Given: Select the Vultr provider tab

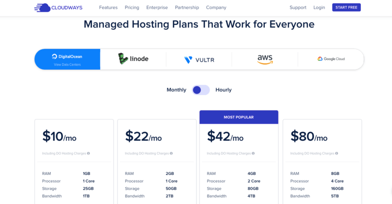Looking at the screenshot, I should (x=199, y=60).
